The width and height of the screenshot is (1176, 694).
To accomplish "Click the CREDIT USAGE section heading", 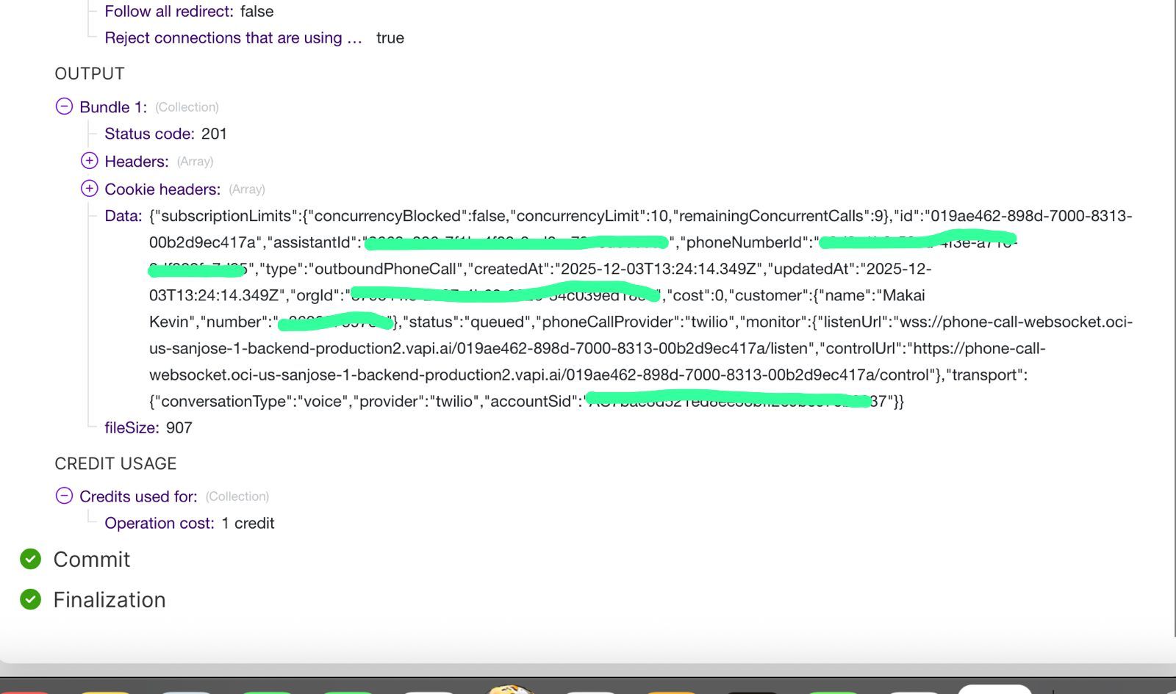I will tap(115, 463).
